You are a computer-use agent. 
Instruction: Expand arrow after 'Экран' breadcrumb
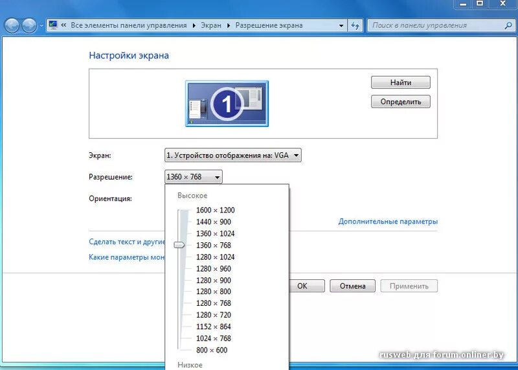tap(229, 25)
